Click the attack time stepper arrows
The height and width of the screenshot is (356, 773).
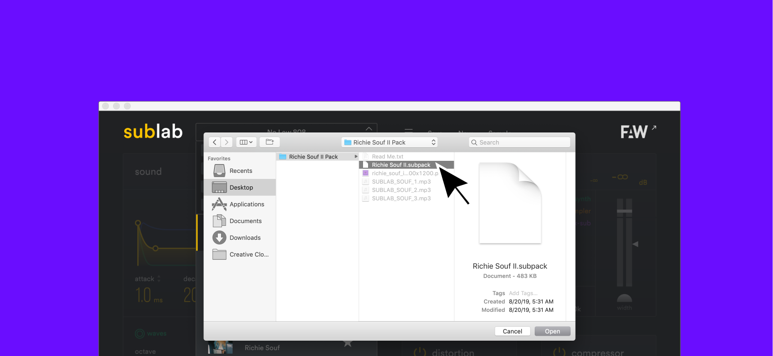click(x=159, y=279)
